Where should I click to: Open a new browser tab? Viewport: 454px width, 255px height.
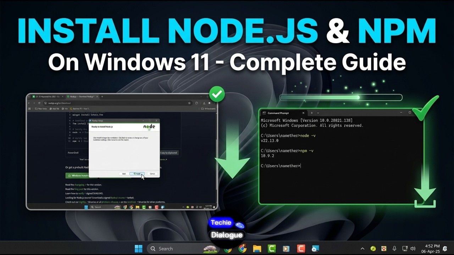[x=102, y=96]
